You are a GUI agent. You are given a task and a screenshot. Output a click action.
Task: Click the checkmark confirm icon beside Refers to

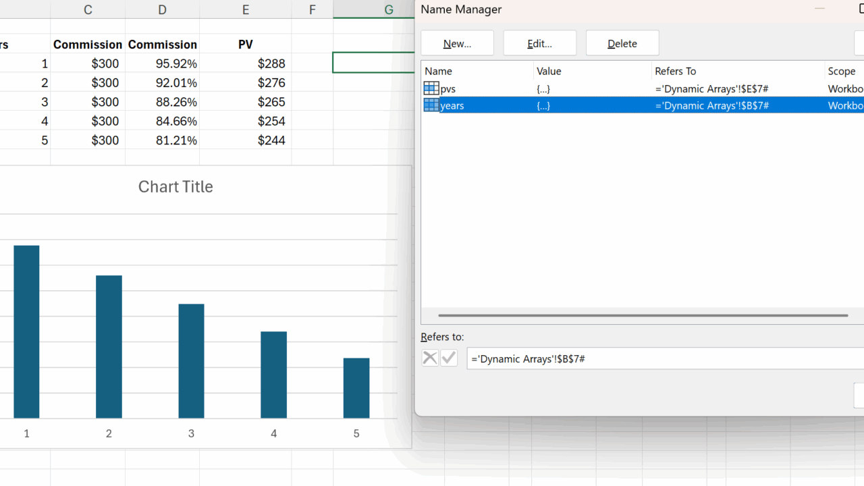pyautogui.click(x=449, y=358)
